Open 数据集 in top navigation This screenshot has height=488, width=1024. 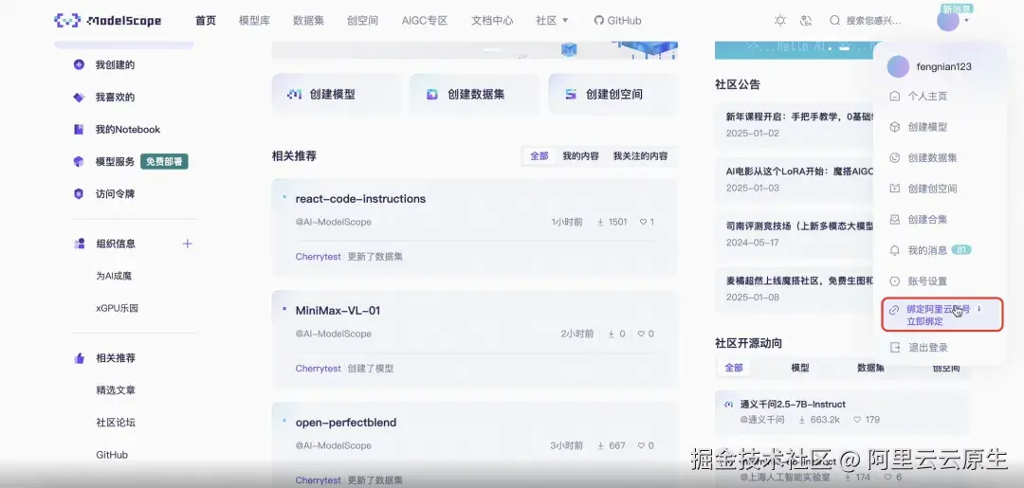coord(308,20)
